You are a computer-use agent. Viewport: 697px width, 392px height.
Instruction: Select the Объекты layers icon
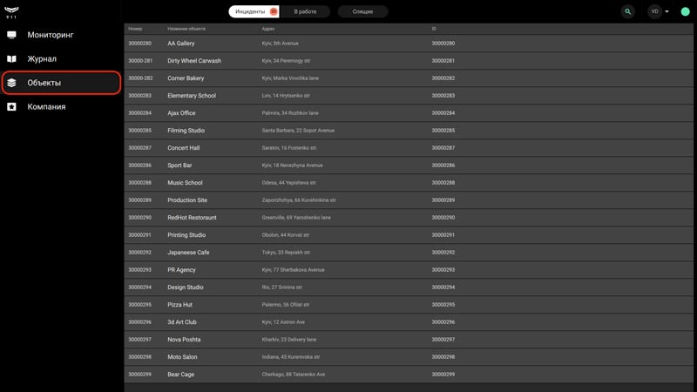tap(11, 83)
